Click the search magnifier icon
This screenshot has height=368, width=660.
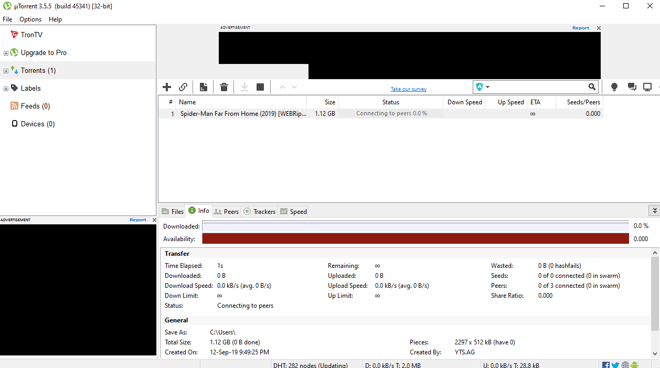point(592,87)
